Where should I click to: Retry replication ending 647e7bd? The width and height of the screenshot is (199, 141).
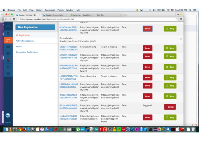coord(170,56)
